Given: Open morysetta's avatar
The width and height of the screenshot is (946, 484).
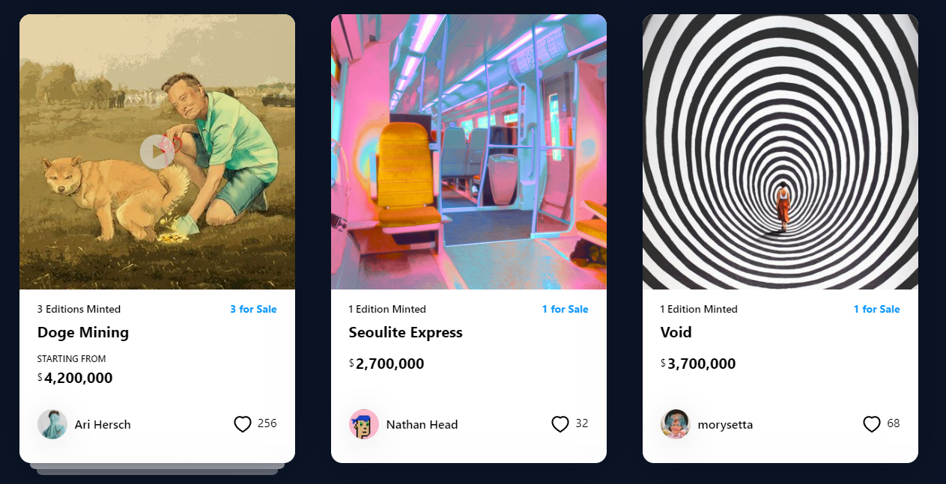Looking at the screenshot, I should click(676, 424).
